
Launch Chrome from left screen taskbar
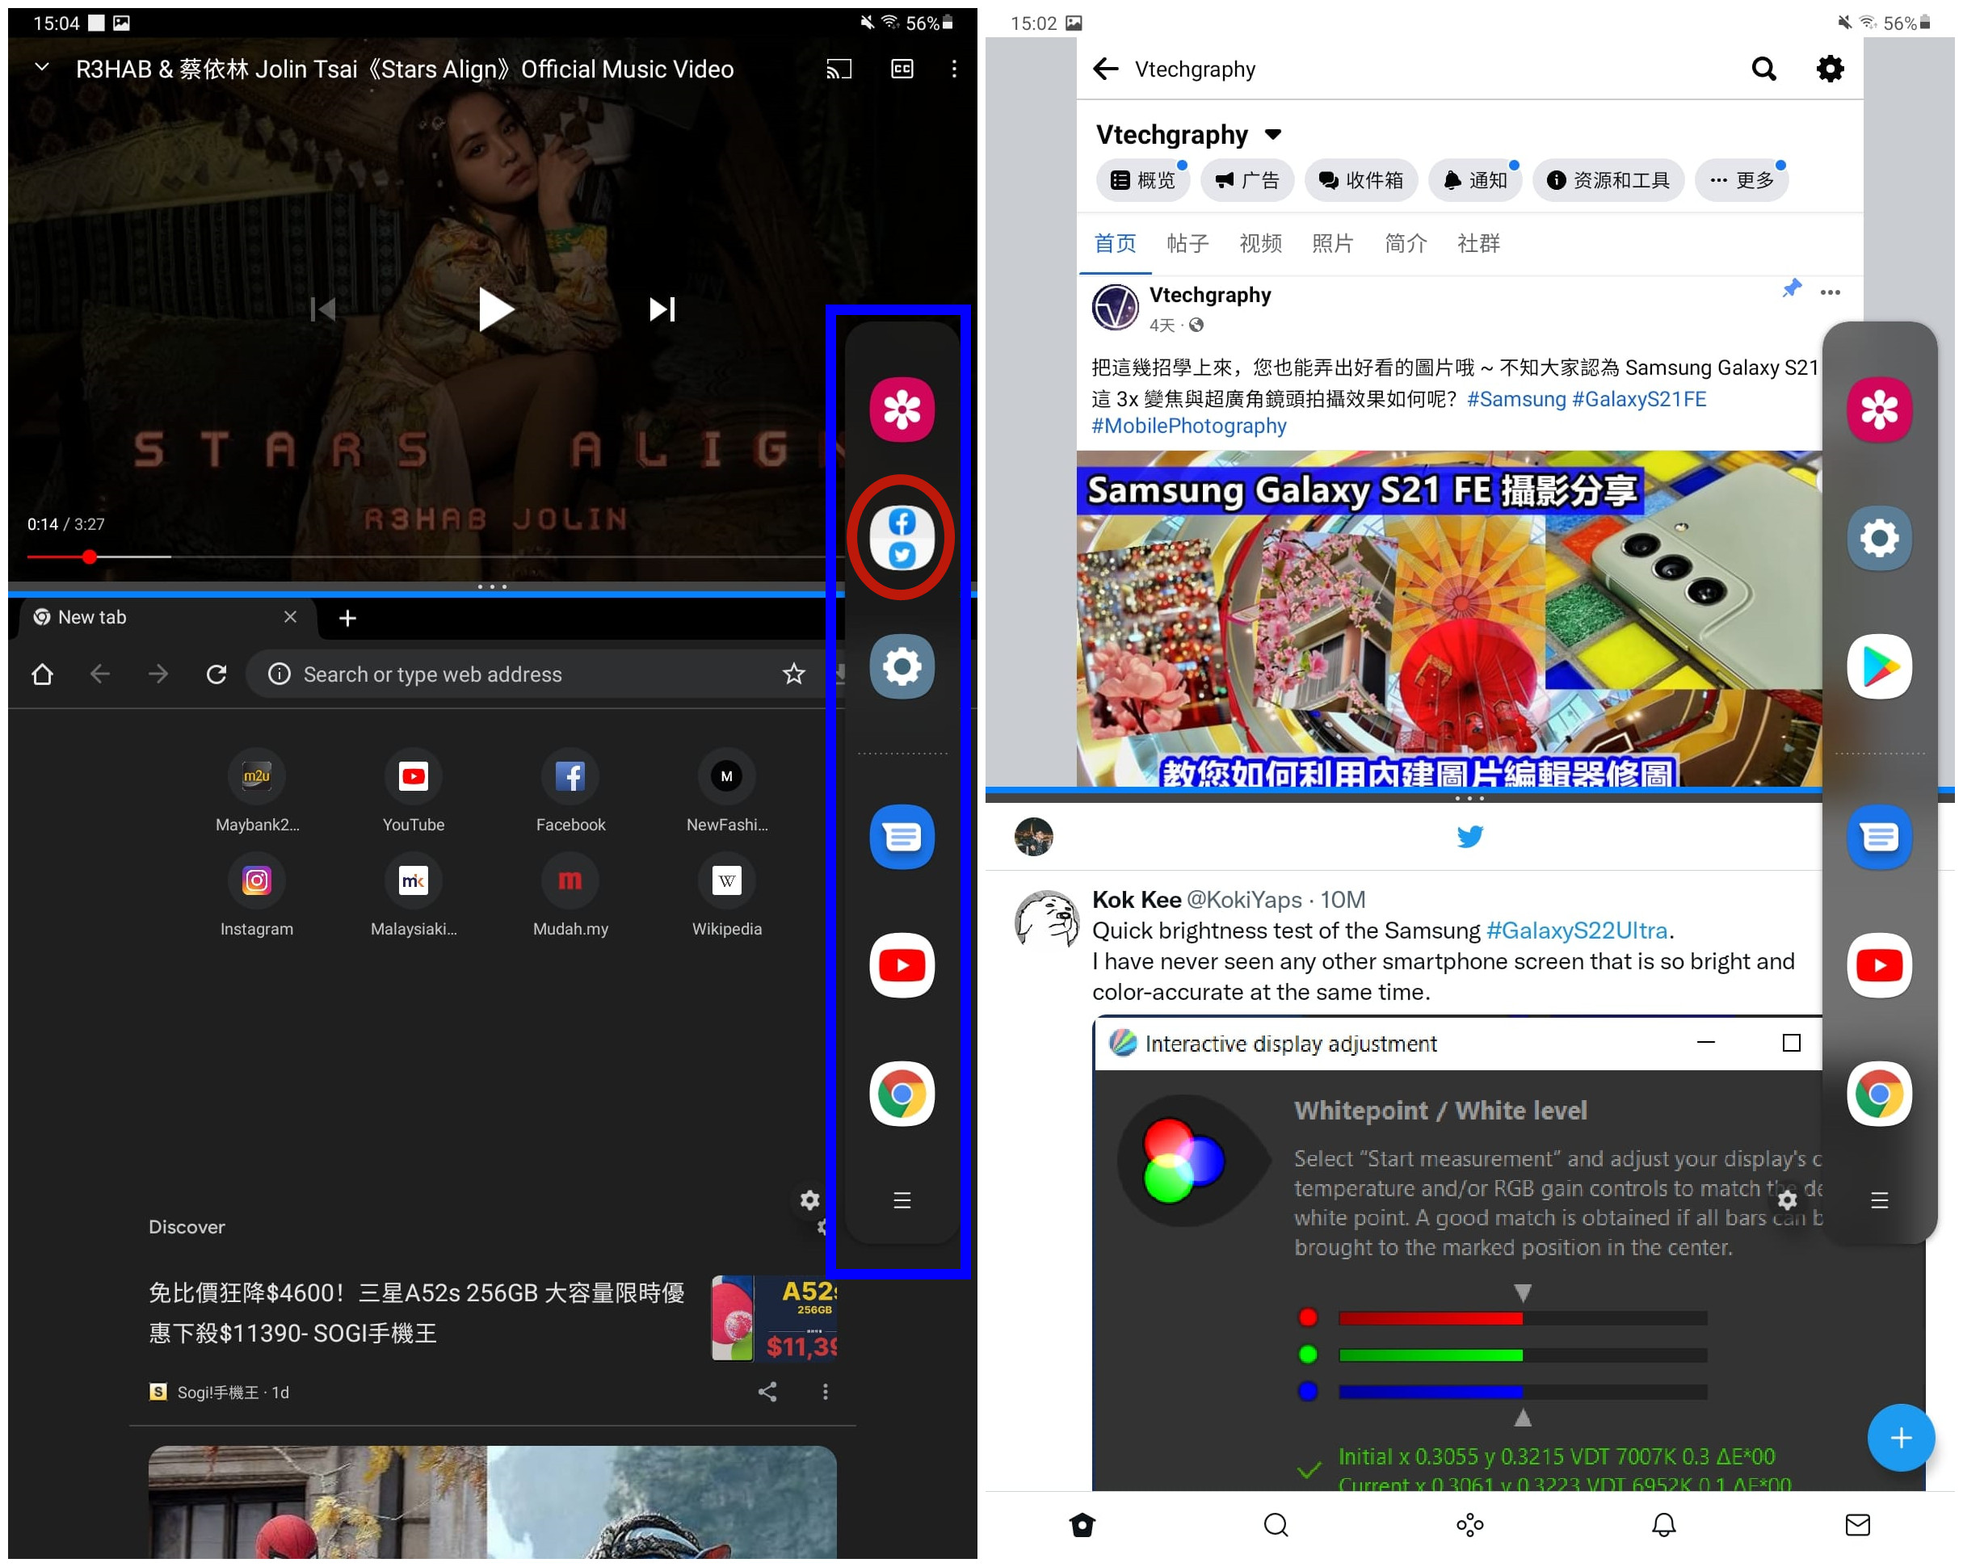click(x=902, y=1094)
